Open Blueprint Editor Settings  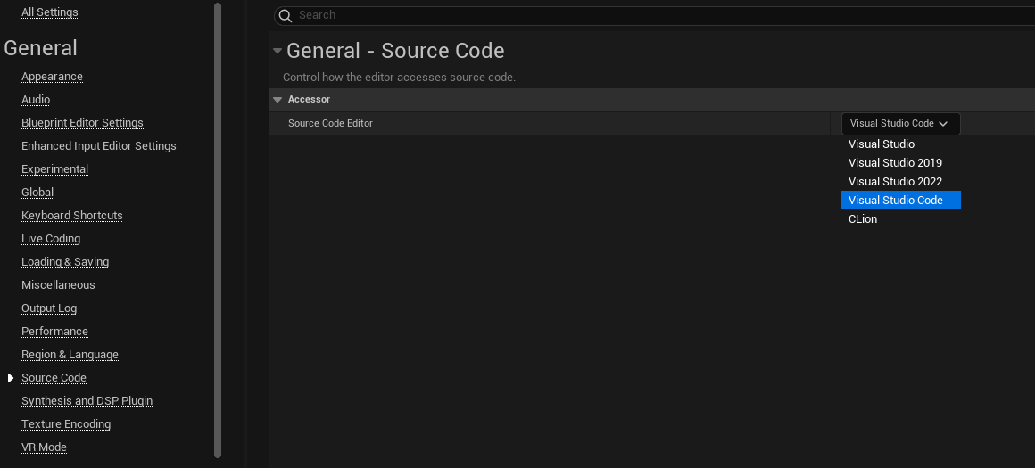tap(82, 123)
